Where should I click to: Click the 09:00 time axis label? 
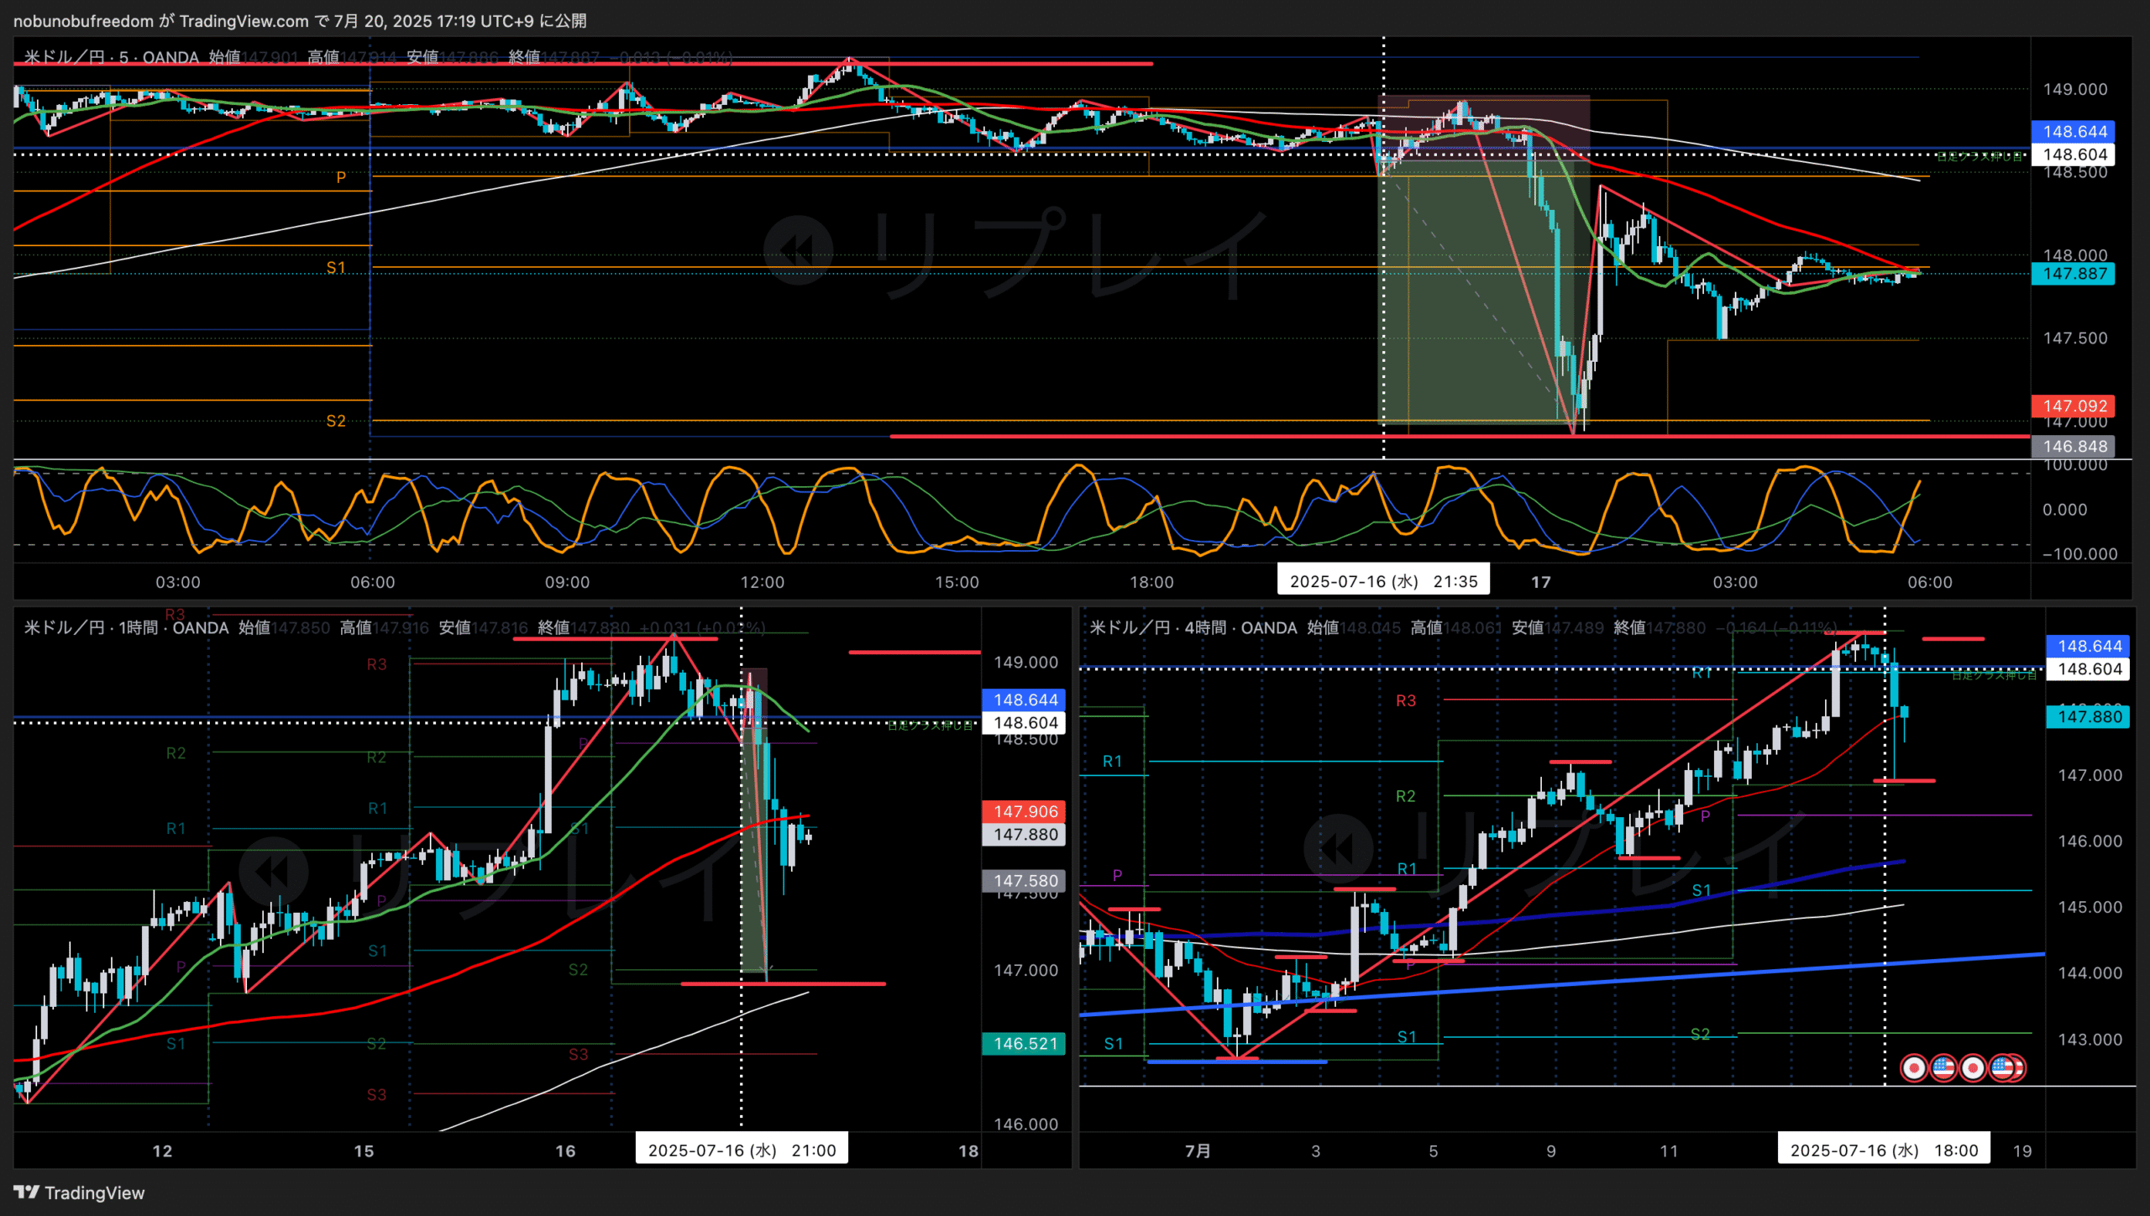(568, 582)
